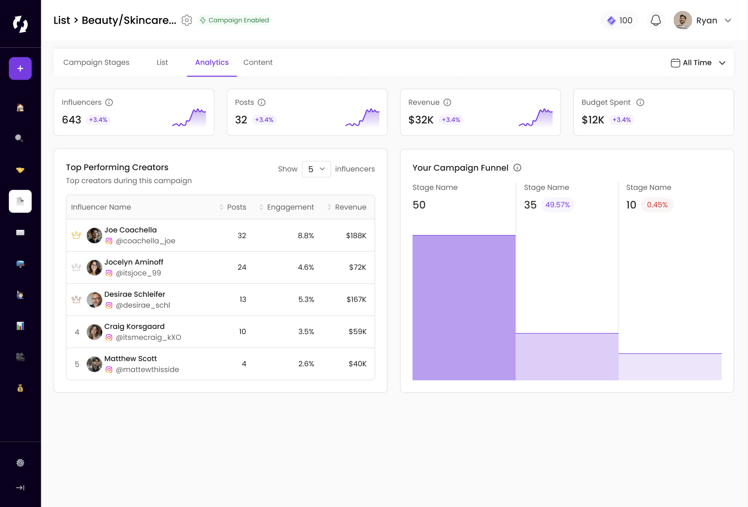Screen dimensions: 748x507
Task: Click the campaign settings gear beside title
Action: point(187,20)
